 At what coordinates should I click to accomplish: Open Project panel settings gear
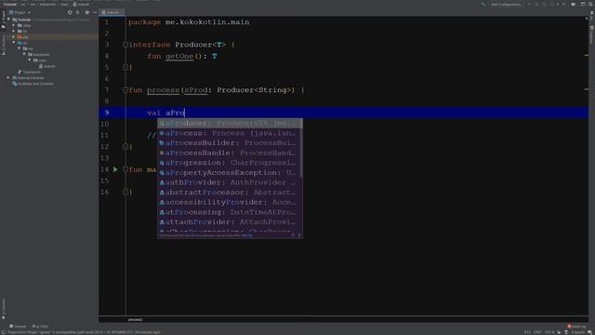pyautogui.click(x=86, y=12)
